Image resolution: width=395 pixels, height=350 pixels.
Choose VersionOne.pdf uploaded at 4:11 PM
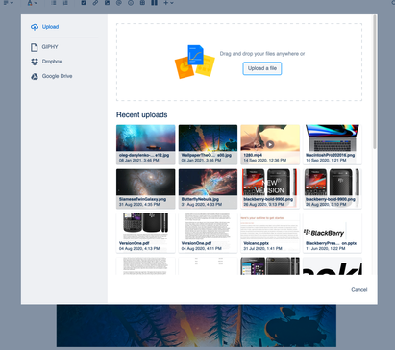[208, 233]
